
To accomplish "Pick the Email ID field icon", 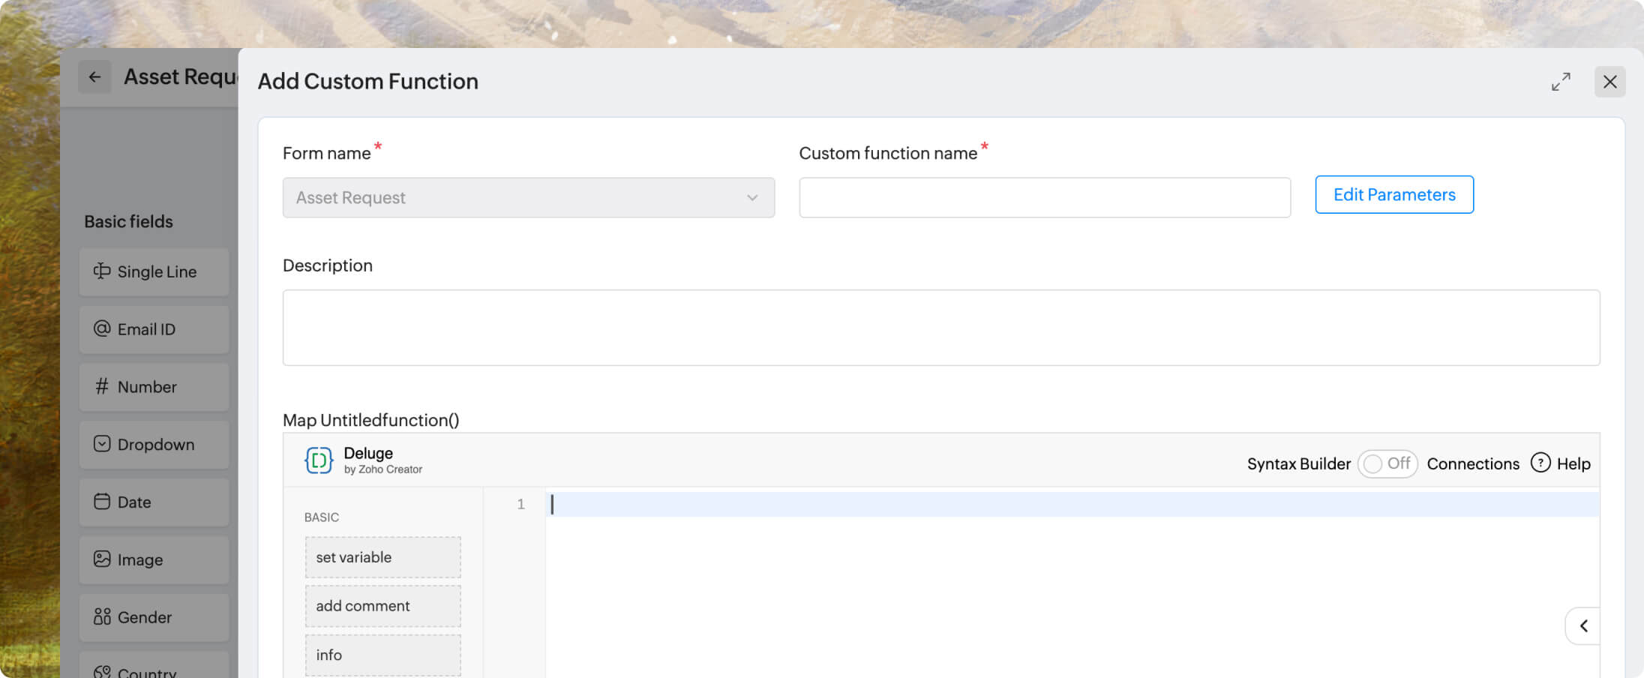I will 102,328.
